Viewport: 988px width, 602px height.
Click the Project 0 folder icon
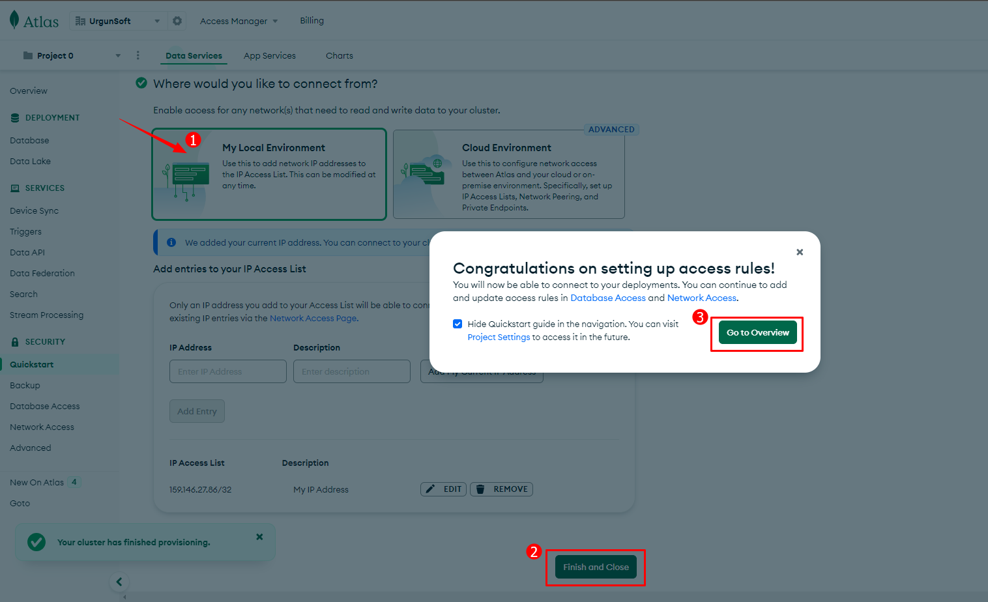pyautogui.click(x=28, y=55)
